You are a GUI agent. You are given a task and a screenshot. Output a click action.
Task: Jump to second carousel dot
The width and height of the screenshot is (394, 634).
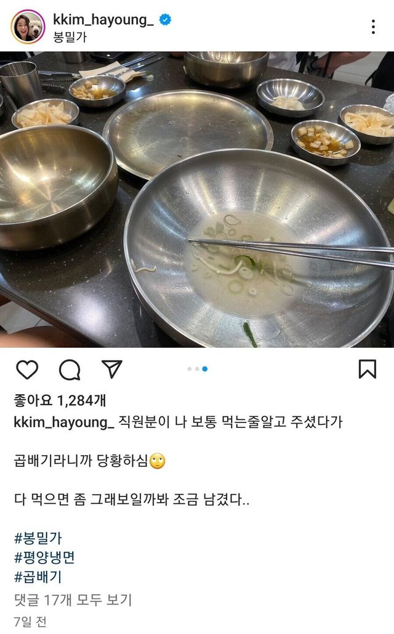click(197, 369)
